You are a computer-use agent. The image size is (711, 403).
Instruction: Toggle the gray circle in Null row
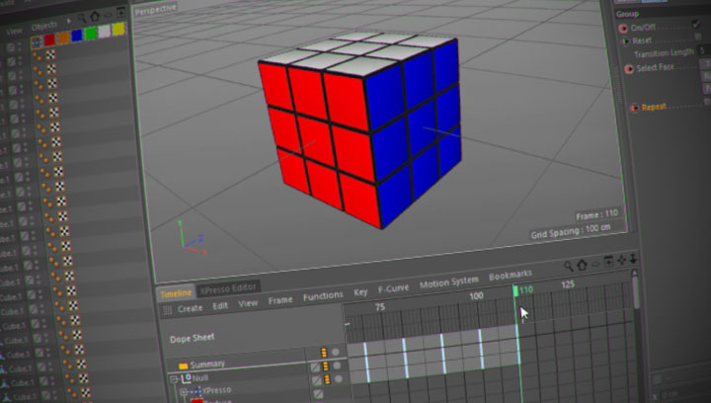click(339, 378)
